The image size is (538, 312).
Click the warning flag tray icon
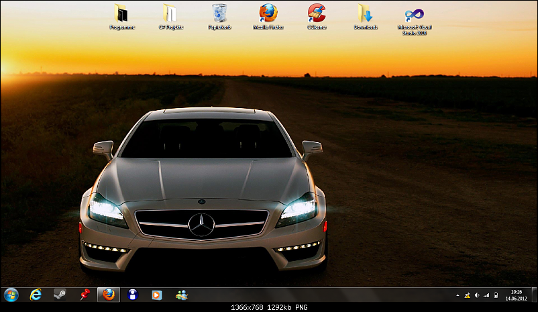point(468,295)
